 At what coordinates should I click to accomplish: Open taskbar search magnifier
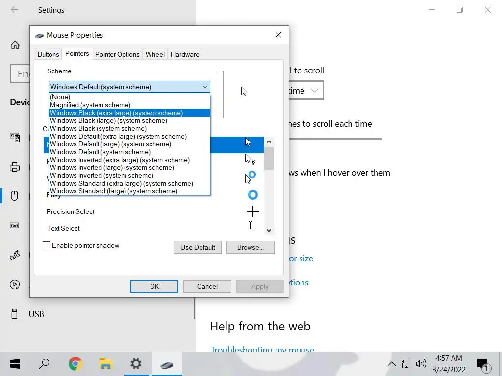click(44, 364)
